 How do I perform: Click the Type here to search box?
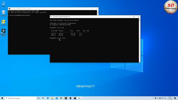(x=20, y=98)
